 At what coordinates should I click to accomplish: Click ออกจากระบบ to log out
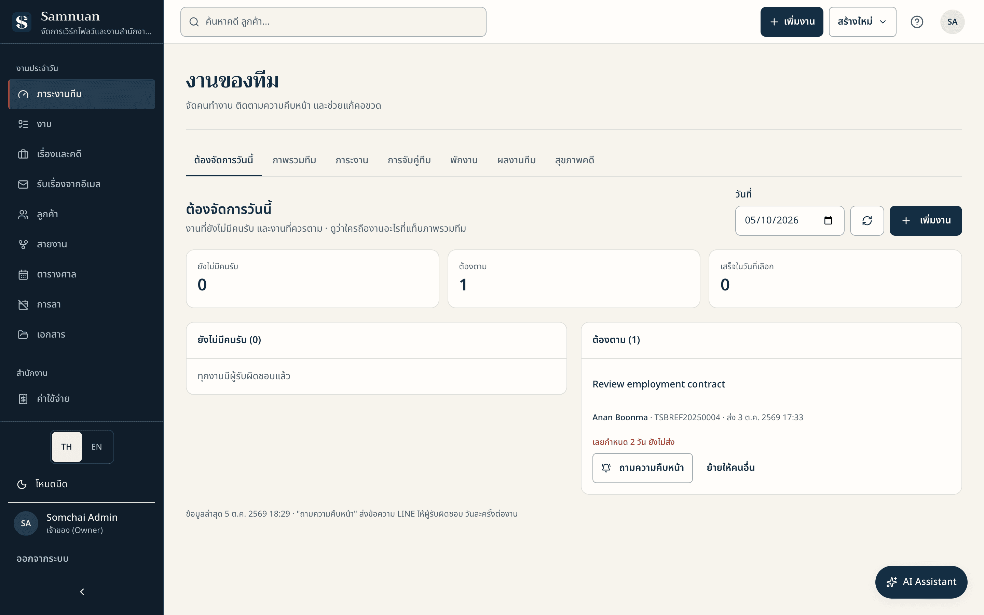pos(42,559)
